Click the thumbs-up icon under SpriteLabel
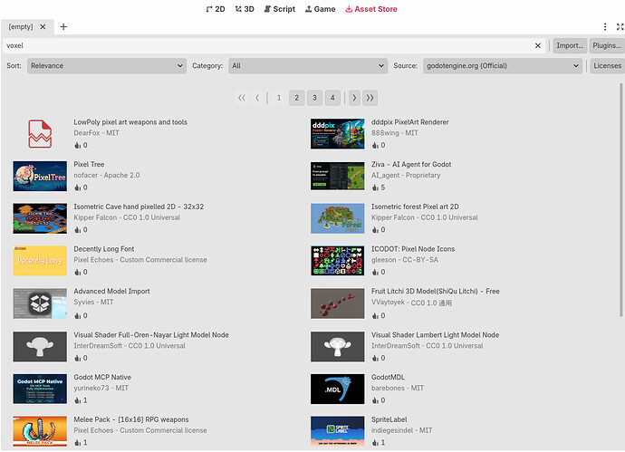Viewport: 625px width, 452px height. point(375,443)
